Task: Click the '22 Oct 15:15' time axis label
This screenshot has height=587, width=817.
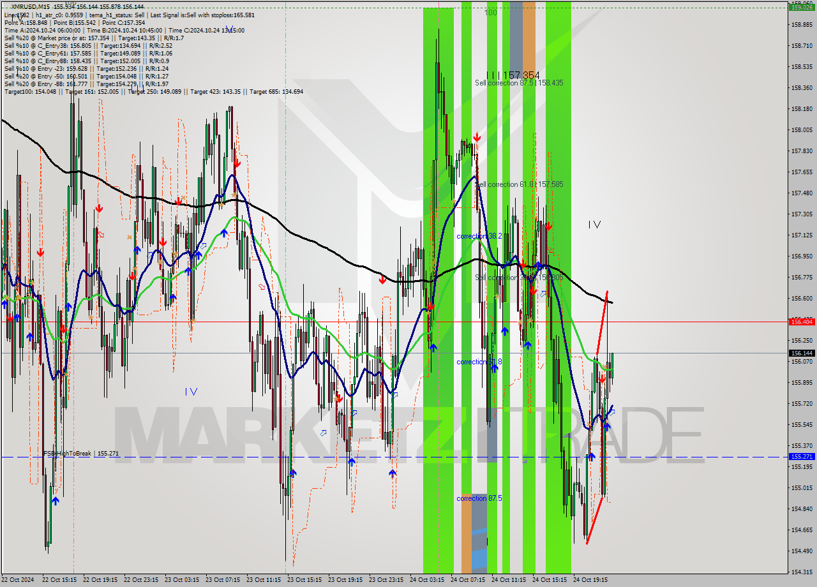Action: tap(59, 580)
